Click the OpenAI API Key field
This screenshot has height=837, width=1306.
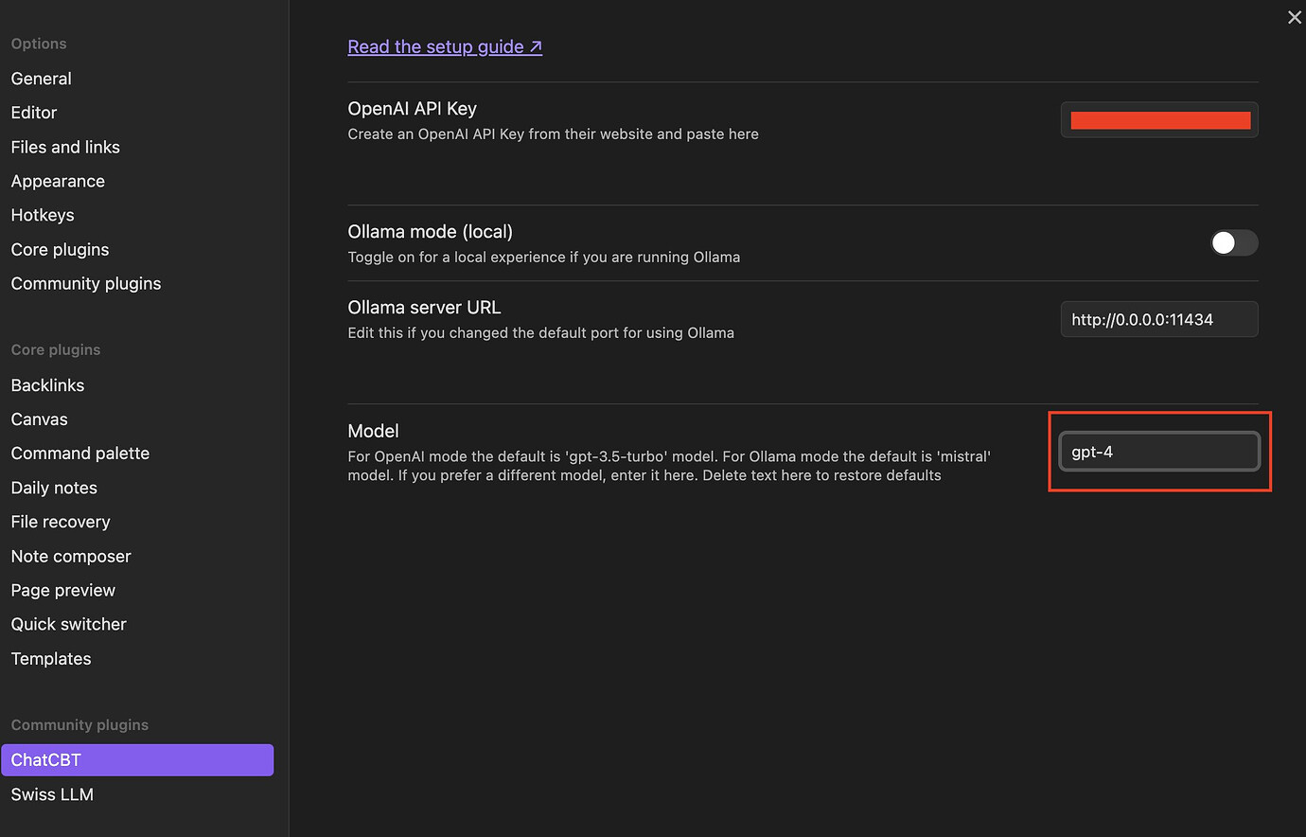[x=1158, y=120]
